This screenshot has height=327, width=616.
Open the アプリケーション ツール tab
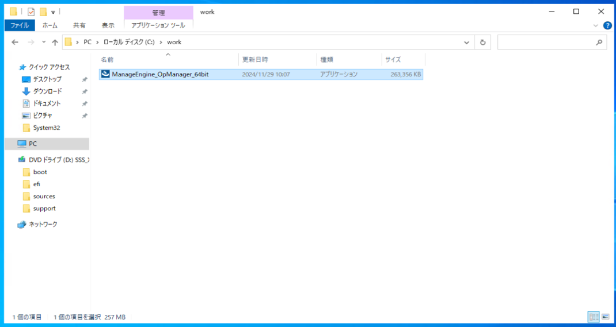[x=158, y=25]
